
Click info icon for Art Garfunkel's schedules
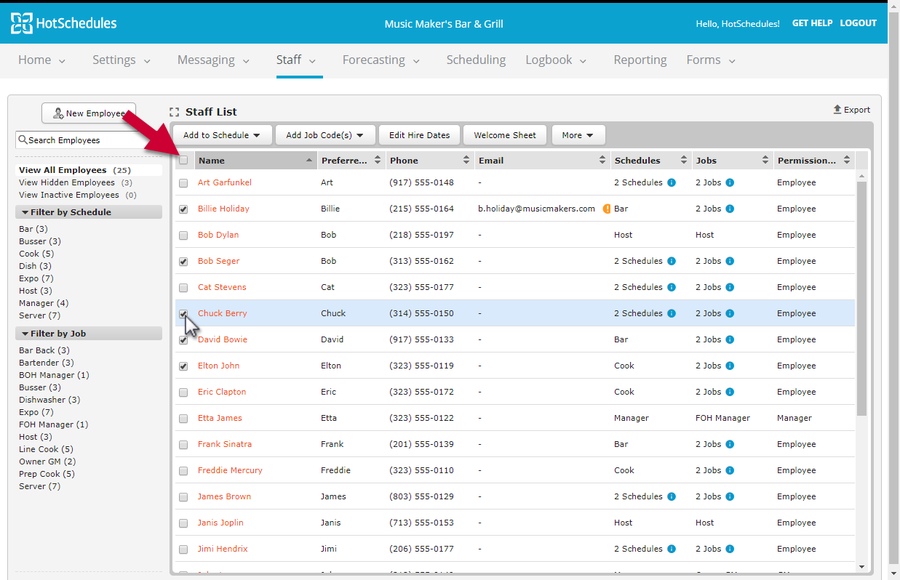[x=672, y=182]
